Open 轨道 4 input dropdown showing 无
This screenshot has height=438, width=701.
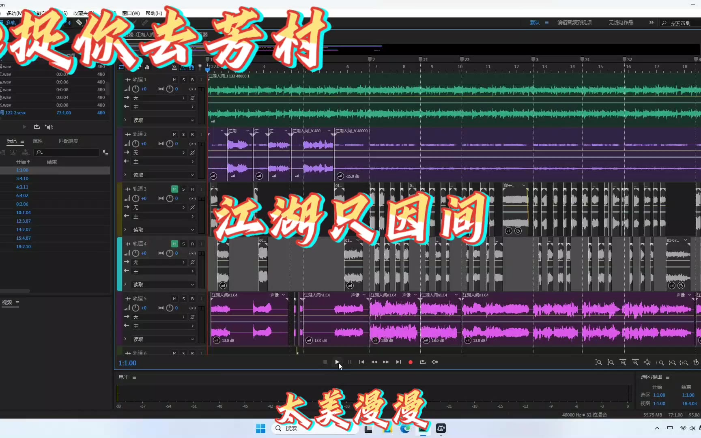pyautogui.click(x=159, y=262)
